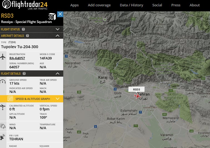This screenshot has height=148, width=210.
Task: Click the speedometer icon next to ground speed
Action: pos(3,82)
